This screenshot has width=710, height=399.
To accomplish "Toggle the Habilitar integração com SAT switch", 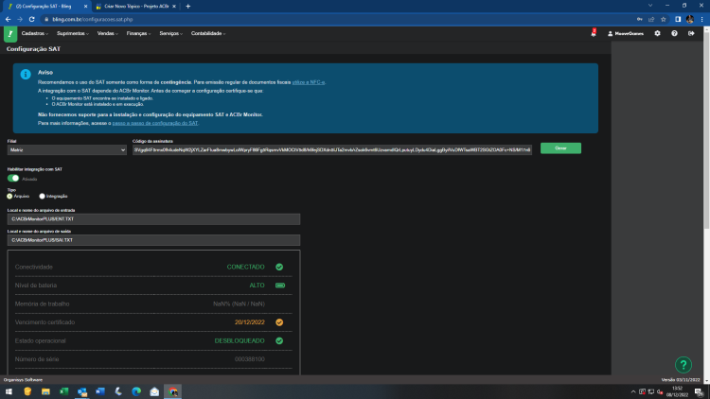I will [x=13, y=179].
